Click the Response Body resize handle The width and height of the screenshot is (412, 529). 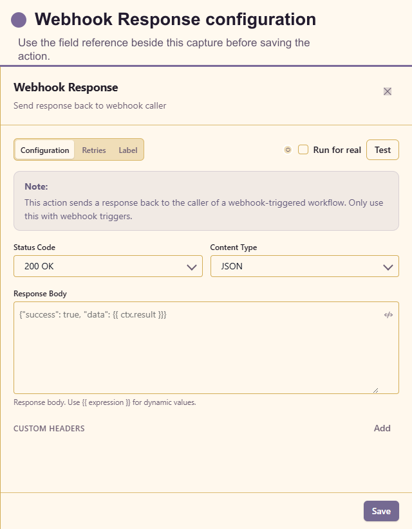[375, 390]
